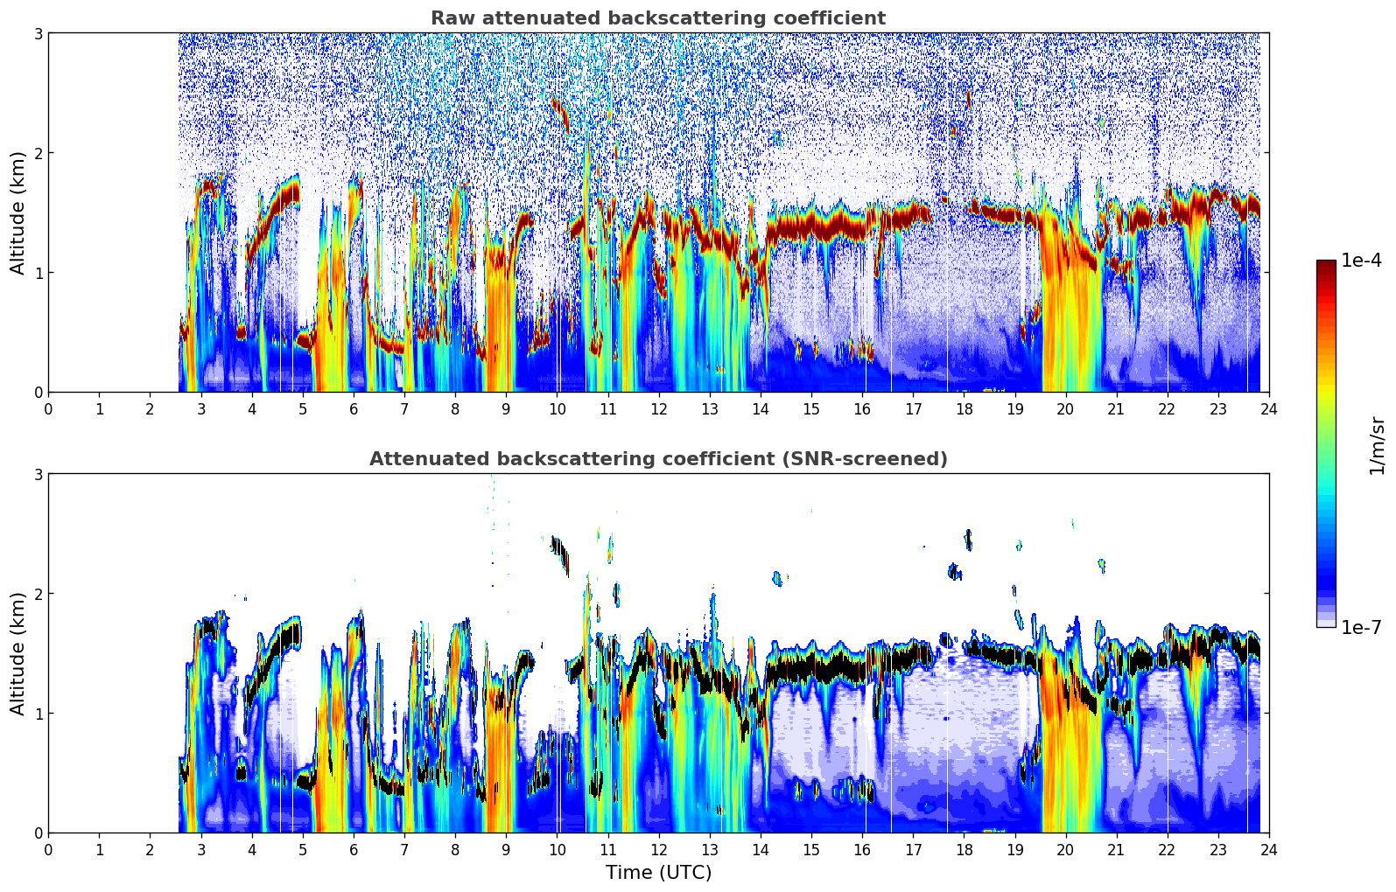Click time tick '9' under the SNR-screened plot

[506, 849]
